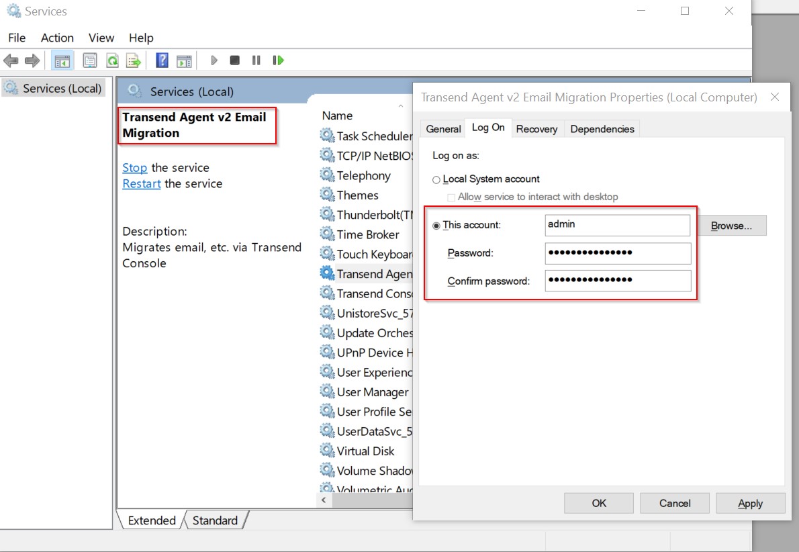Switch to Standard view tab
The width and height of the screenshot is (799, 552).
pos(215,520)
